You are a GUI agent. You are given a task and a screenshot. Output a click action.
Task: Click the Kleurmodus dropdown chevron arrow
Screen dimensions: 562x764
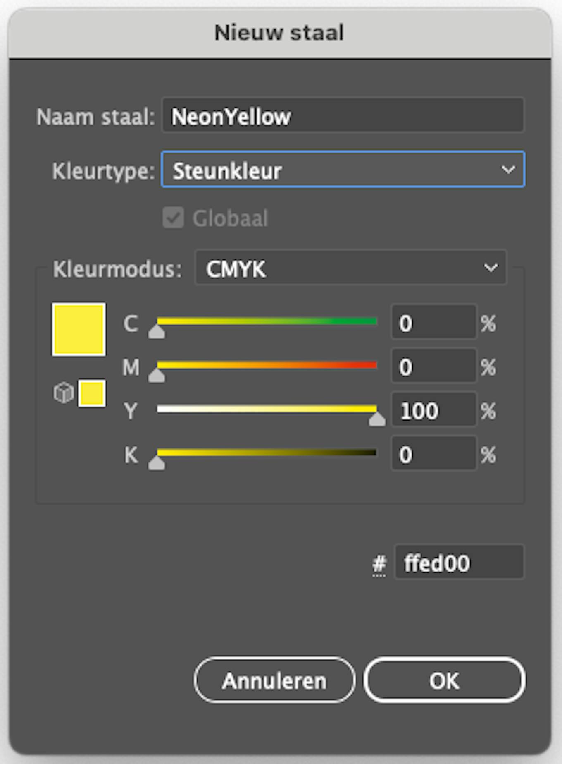click(491, 268)
